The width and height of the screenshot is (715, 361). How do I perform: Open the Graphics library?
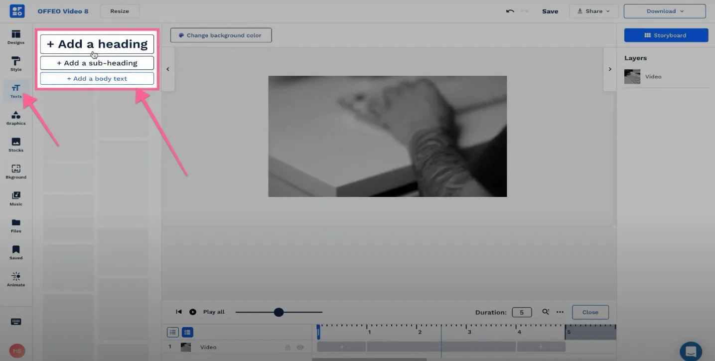pos(16,118)
